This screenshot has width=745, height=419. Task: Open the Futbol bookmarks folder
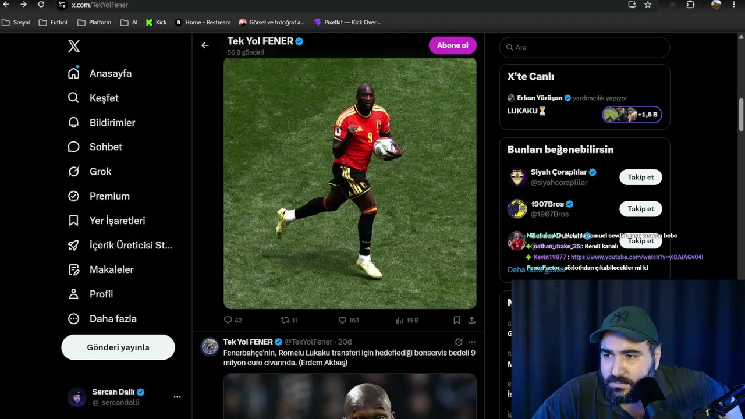[53, 23]
